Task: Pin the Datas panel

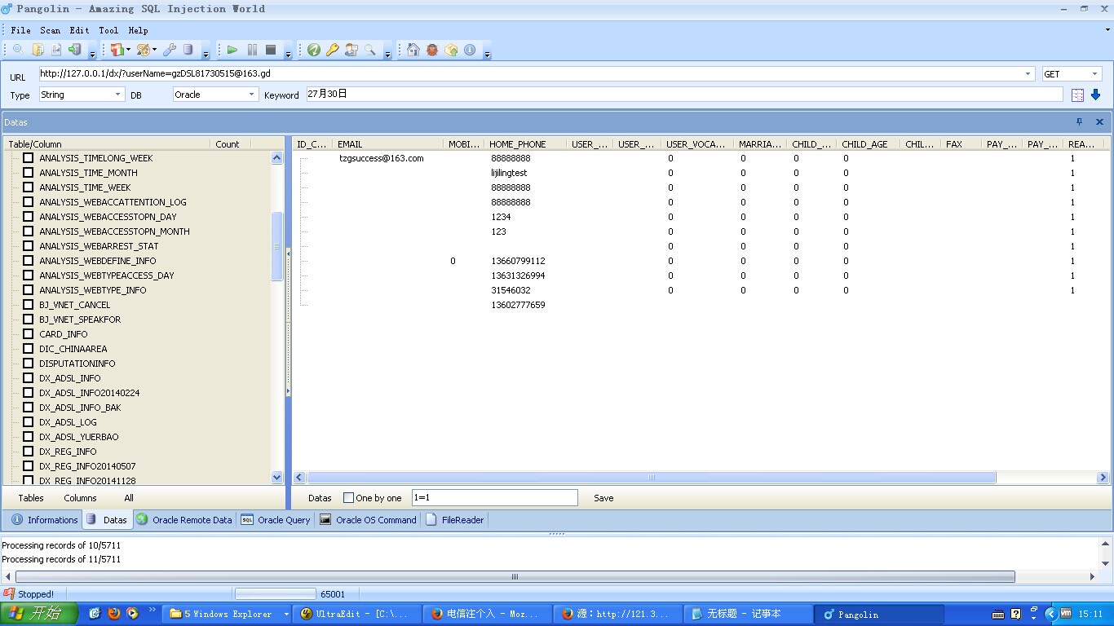Action: (x=1079, y=122)
